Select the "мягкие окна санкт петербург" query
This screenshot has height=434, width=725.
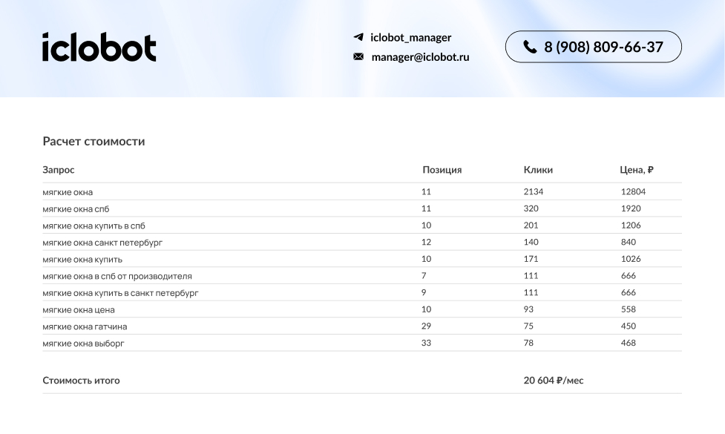point(102,243)
